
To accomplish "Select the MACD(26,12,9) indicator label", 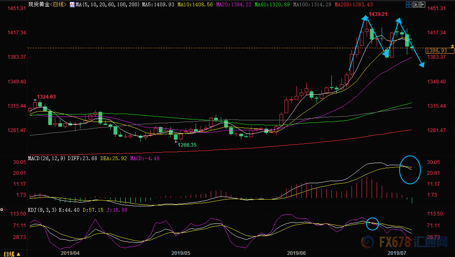I will click(47, 158).
